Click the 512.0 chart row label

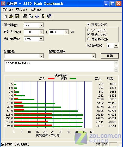(9, 122)
